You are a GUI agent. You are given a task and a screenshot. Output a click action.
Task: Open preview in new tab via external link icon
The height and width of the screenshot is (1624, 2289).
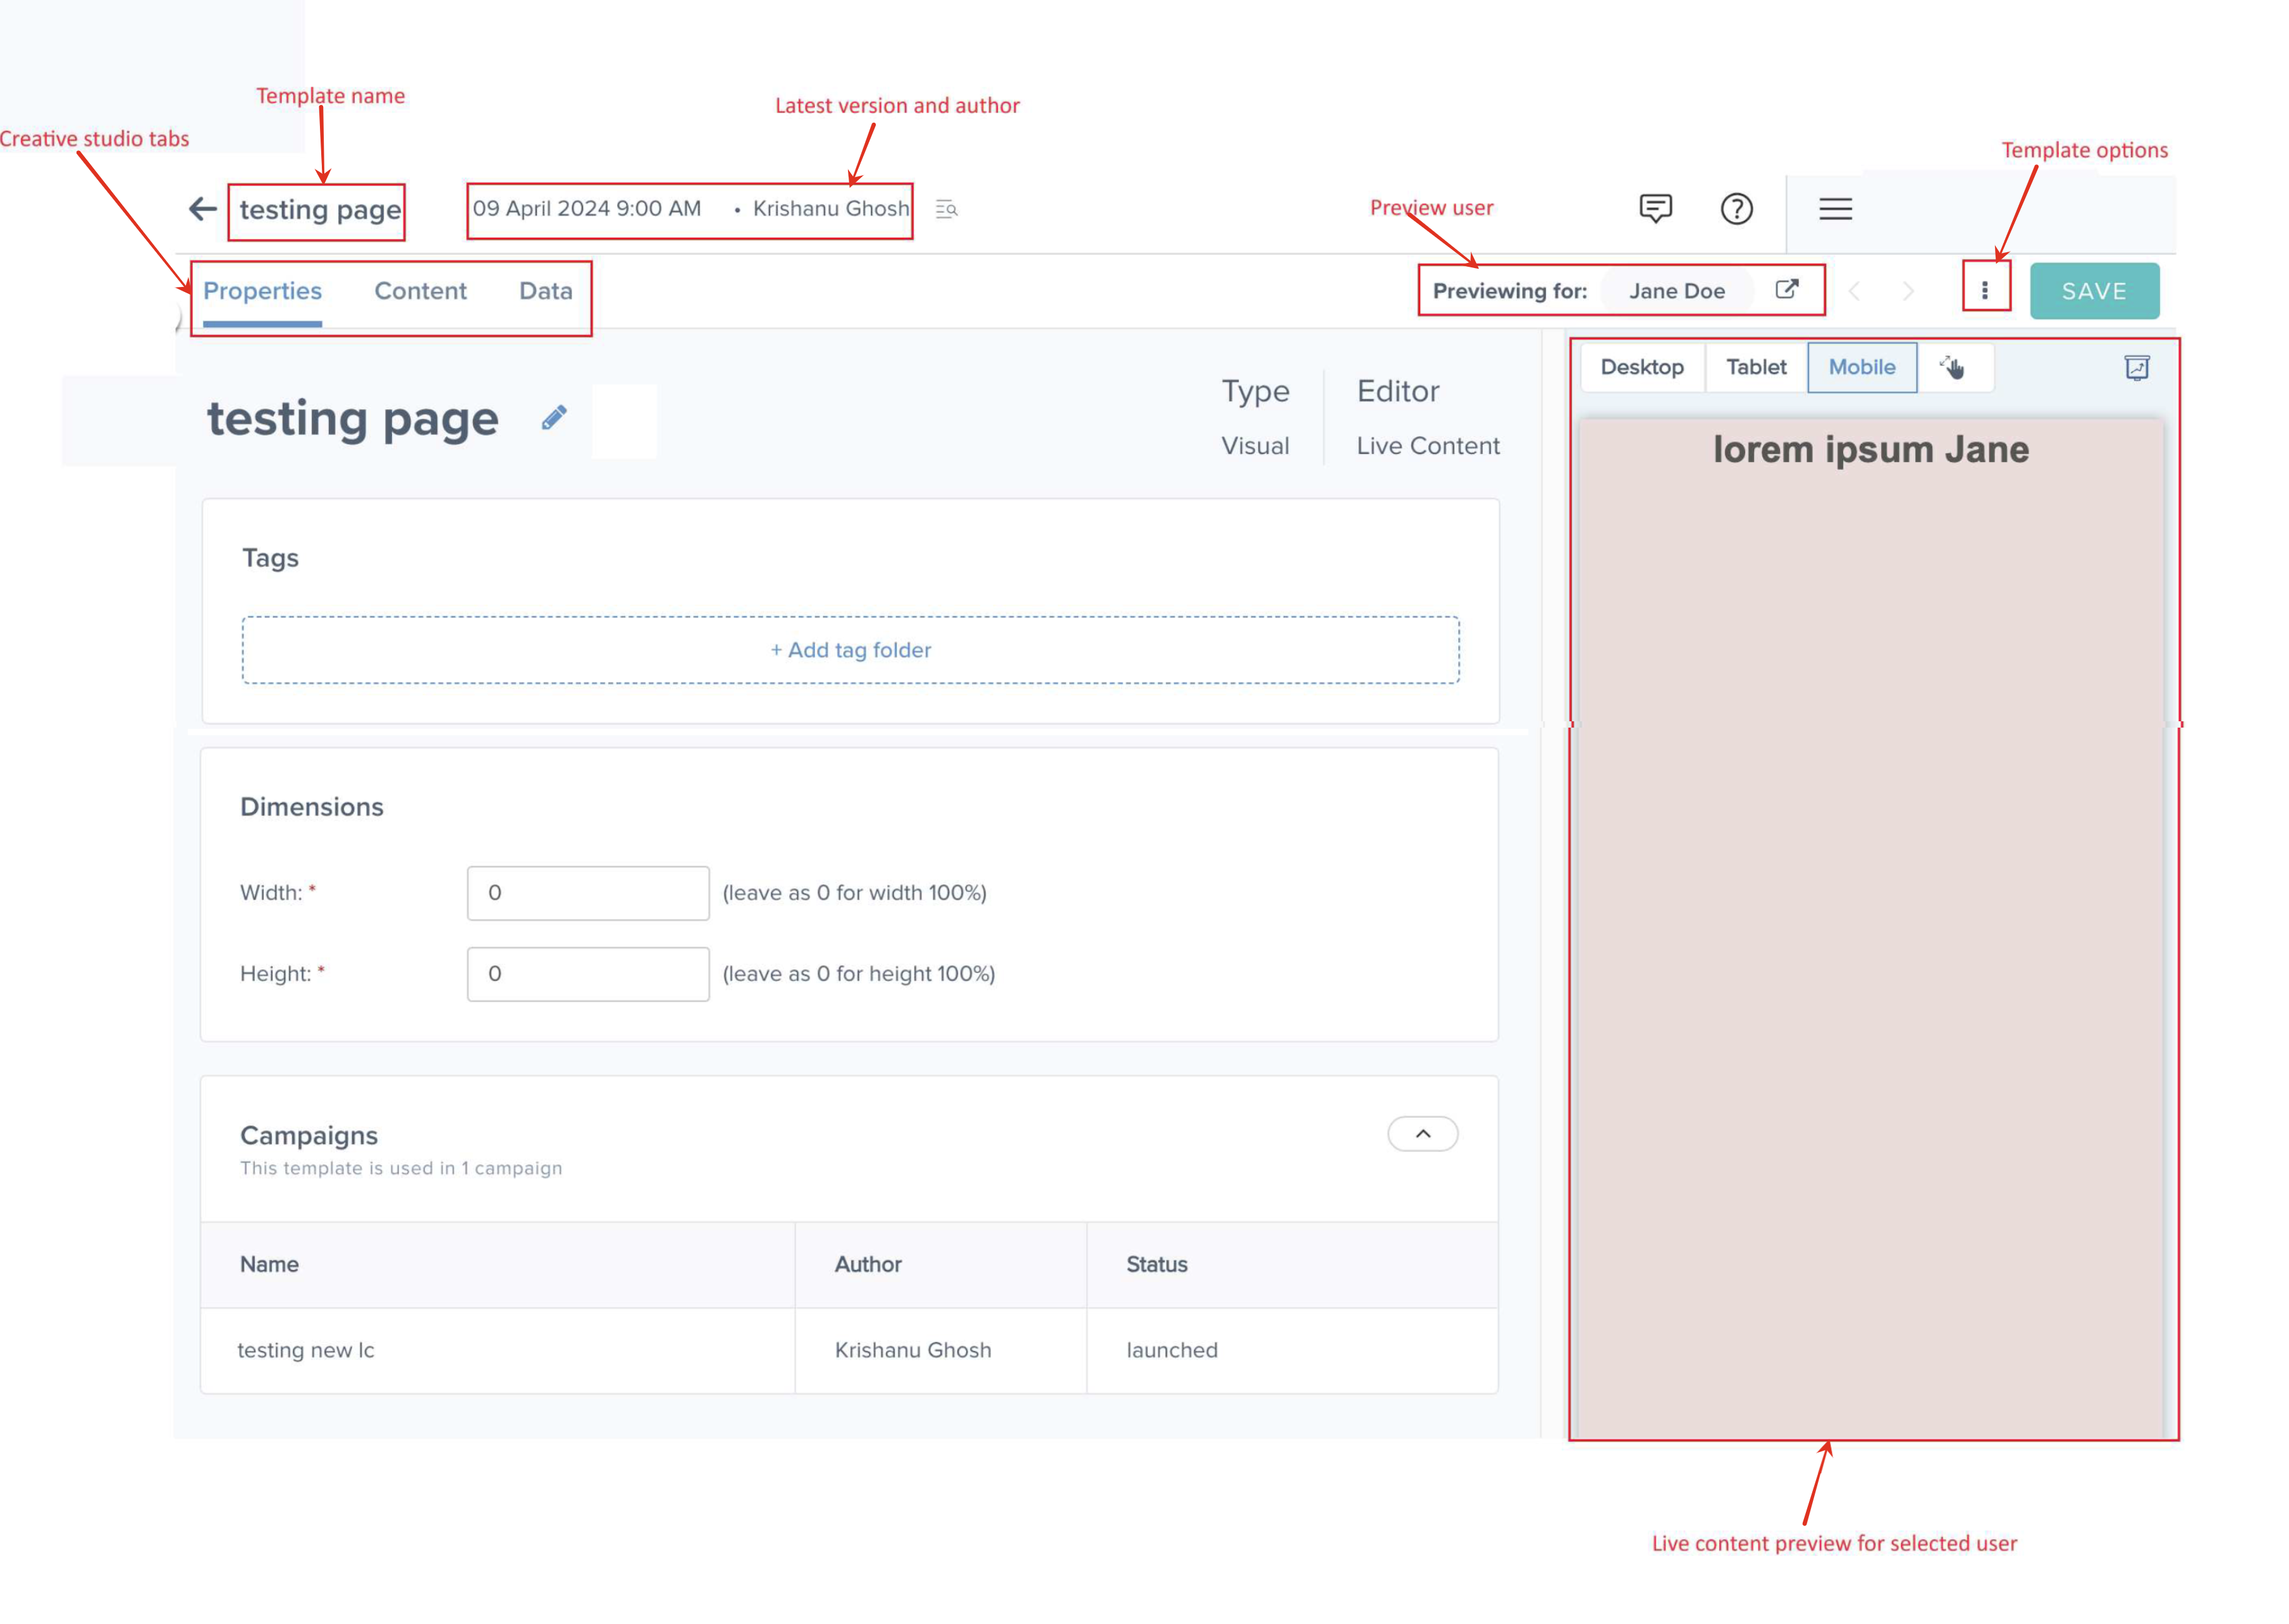pyautogui.click(x=1789, y=289)
